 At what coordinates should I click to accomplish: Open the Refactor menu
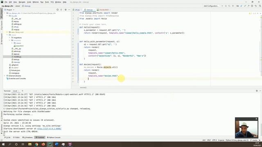pyautogui.click(x=36, y=2)
